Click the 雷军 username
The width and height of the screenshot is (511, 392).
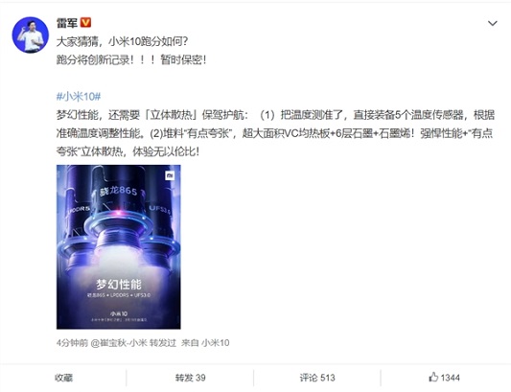coord(67,23)
